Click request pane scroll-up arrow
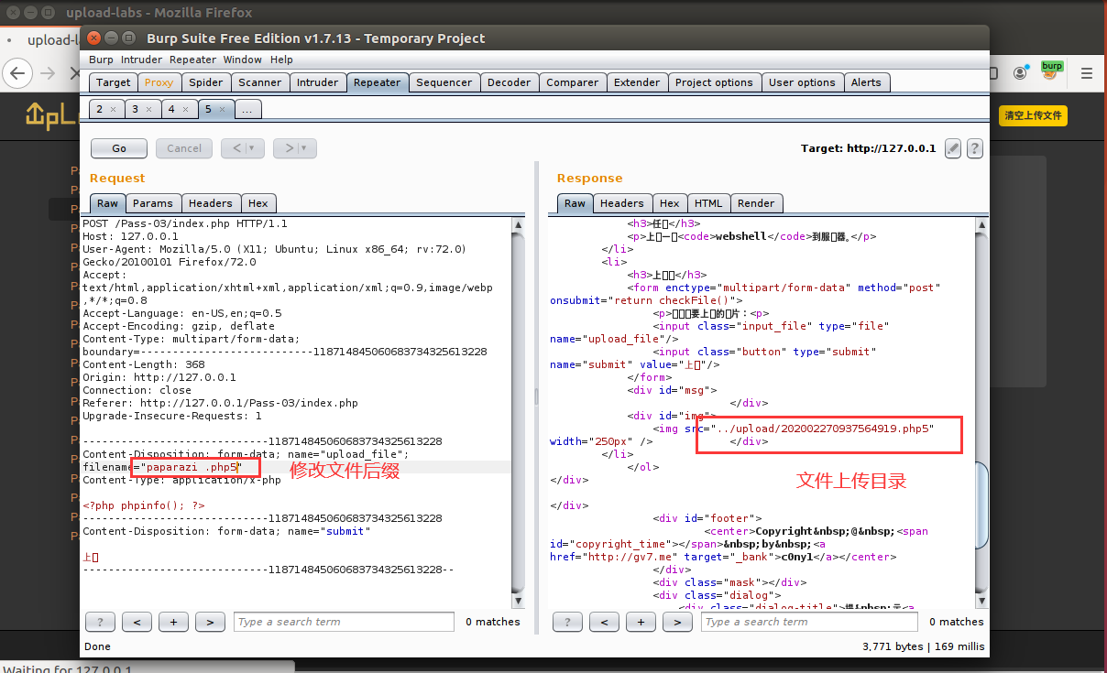The height and width of the screenshot is (673, 1107). (519, 224)
